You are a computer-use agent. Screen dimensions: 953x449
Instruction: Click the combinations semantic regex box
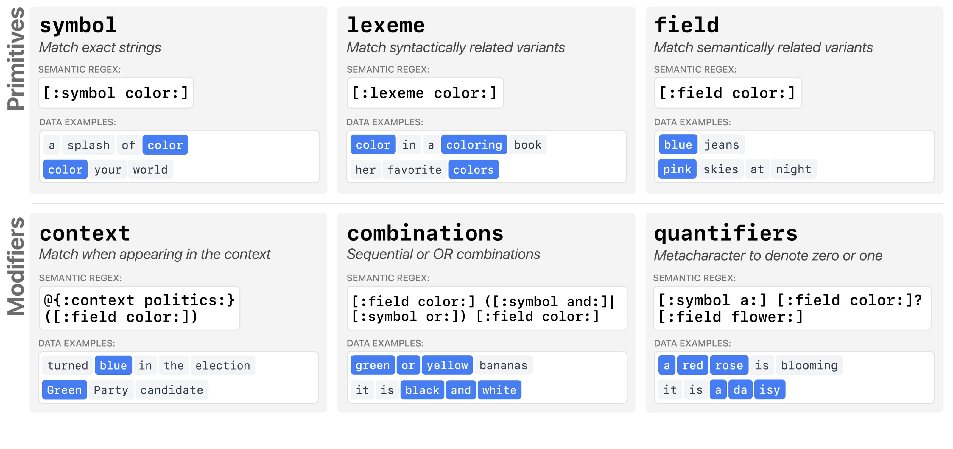coord(487,308)
